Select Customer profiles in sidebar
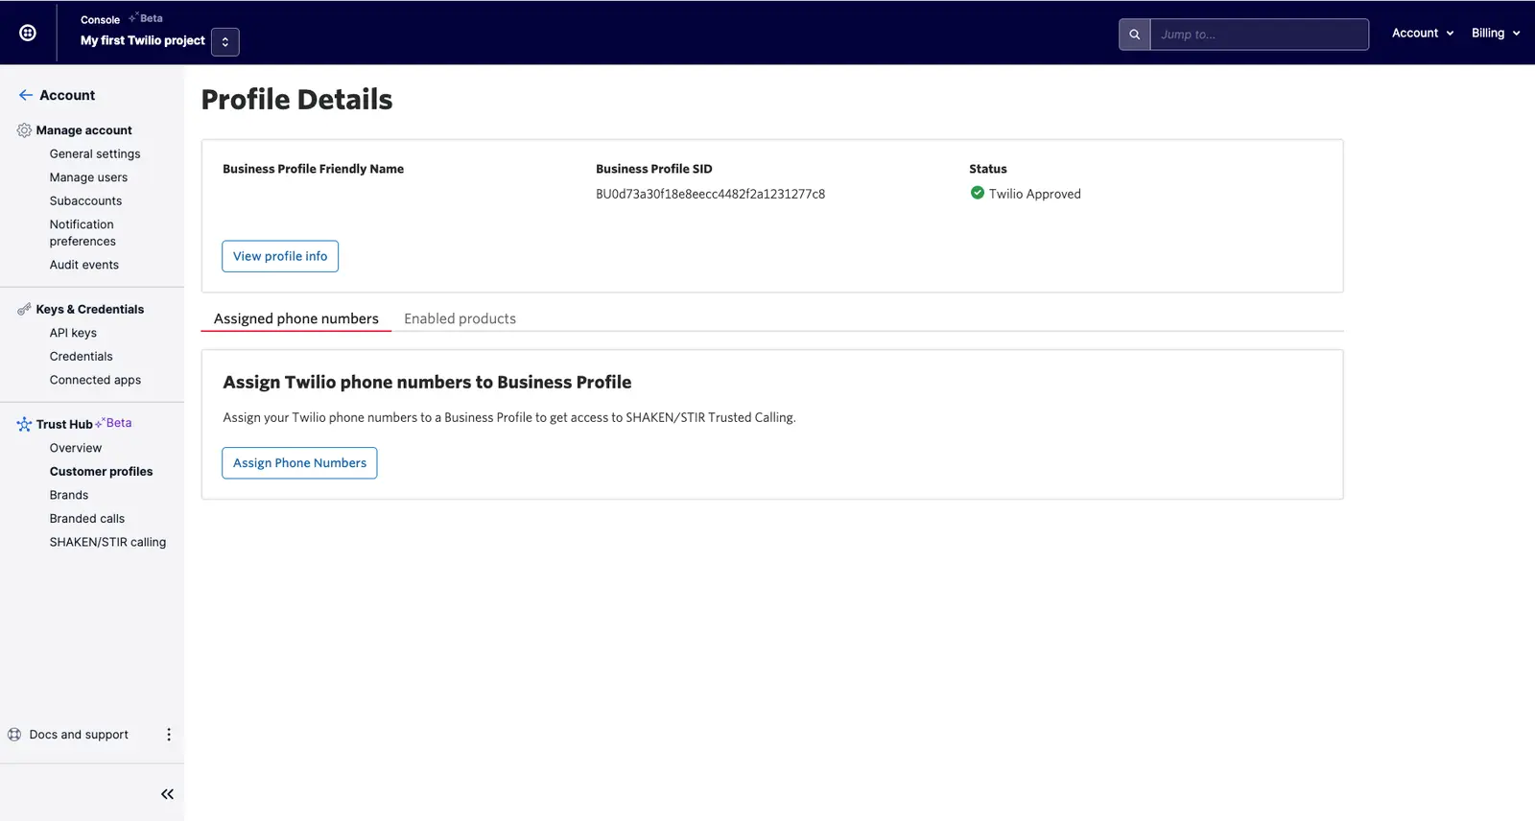1535x821 pixels. click(x=101, y=471)
